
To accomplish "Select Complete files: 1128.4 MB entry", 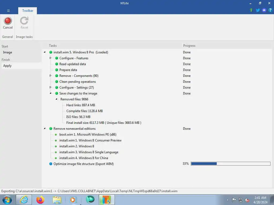I will click(x=84, y=111).
